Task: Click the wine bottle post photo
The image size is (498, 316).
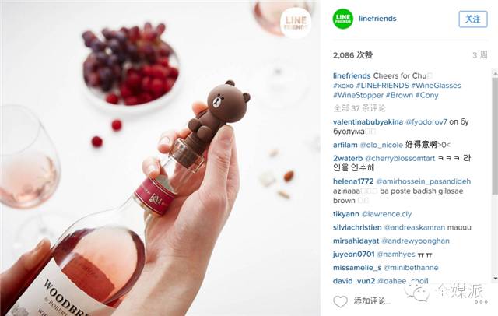Action: coord(160,158)
